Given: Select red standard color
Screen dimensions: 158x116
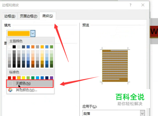Looking at the screenshot, I should (x=14, y=78).
